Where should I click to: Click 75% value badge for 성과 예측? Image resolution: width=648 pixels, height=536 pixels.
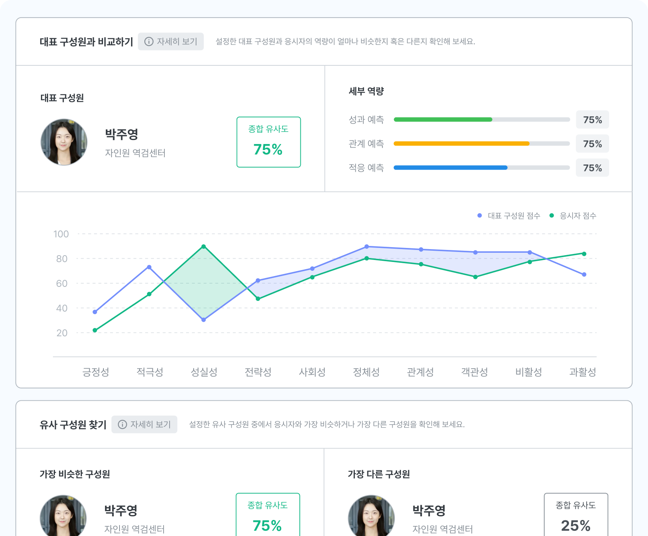tap(592, 120)
